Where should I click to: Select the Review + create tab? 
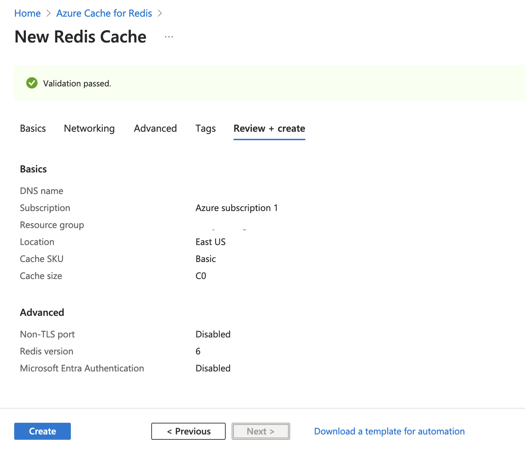pos(269,129)
